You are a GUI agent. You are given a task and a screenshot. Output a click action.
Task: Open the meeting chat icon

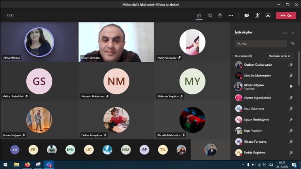coord(210,15)
